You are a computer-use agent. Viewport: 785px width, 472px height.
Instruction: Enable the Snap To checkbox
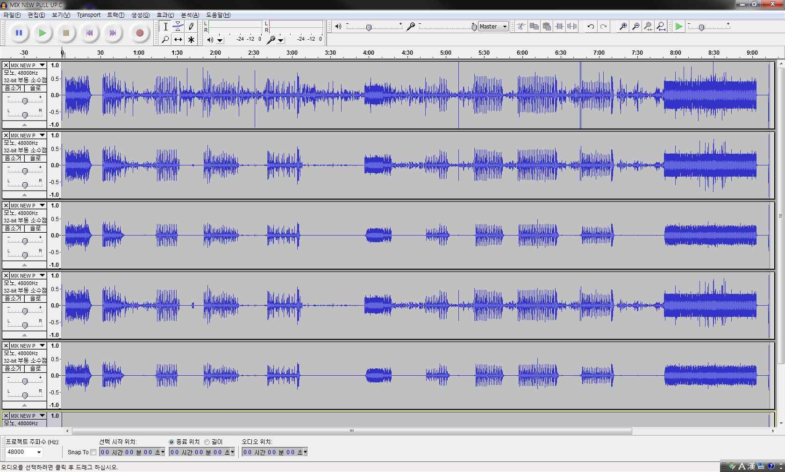pyautogui.click(x=93, y=452)
